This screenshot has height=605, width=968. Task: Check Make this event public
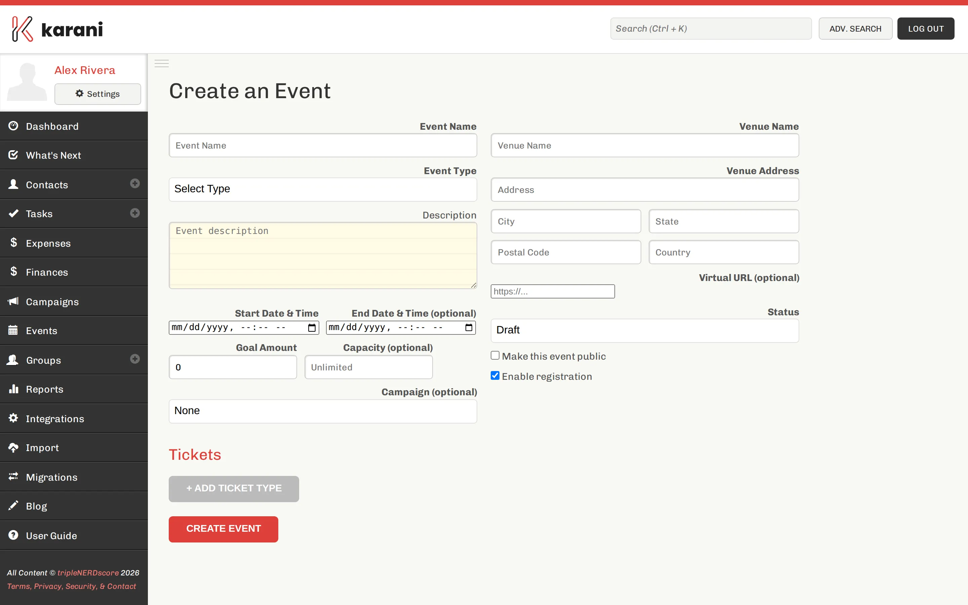495,355
